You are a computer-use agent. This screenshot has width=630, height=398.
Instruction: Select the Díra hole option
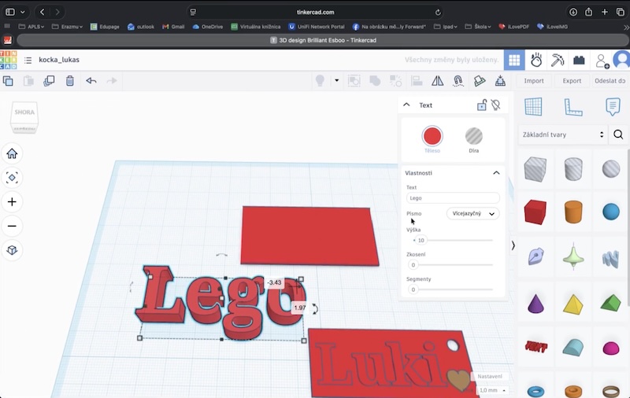474,136
